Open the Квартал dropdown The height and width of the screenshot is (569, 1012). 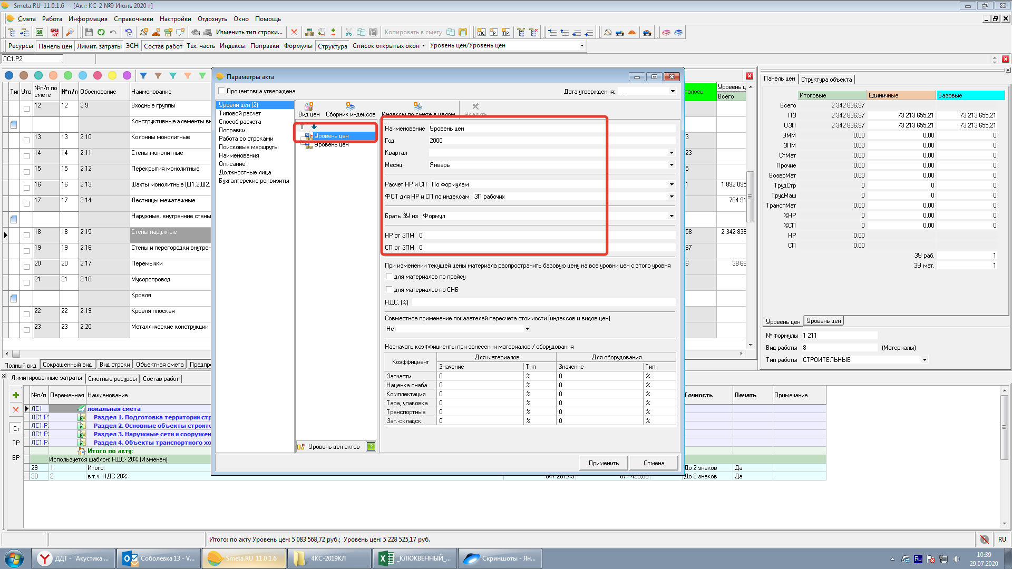tap(672, 153)
